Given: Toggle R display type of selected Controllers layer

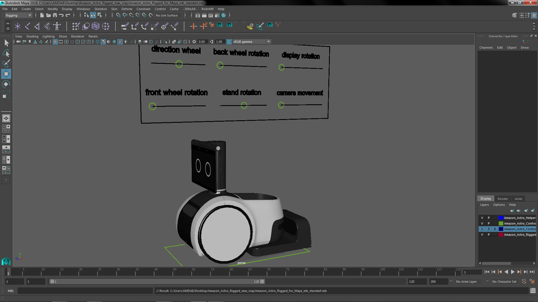Looking at the screenshot, I should pyautogui.click(x=495, y=229).
